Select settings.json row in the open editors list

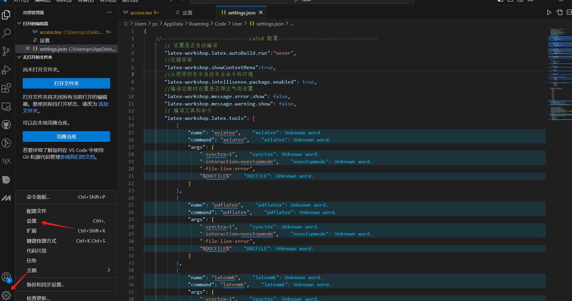coord(67,49)
